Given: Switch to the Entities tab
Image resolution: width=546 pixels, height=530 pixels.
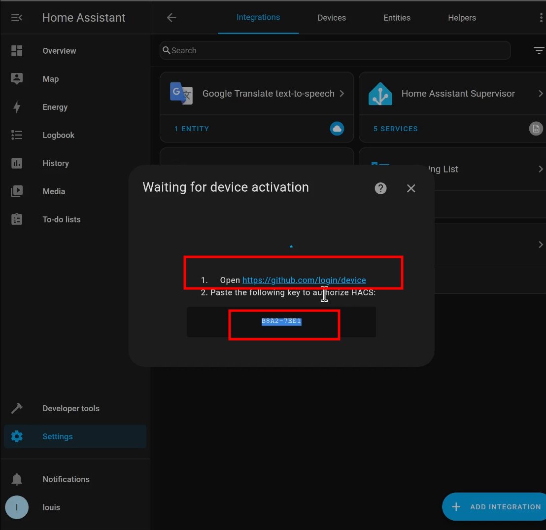Looking at the screenshot, I should tap(397, 18).
